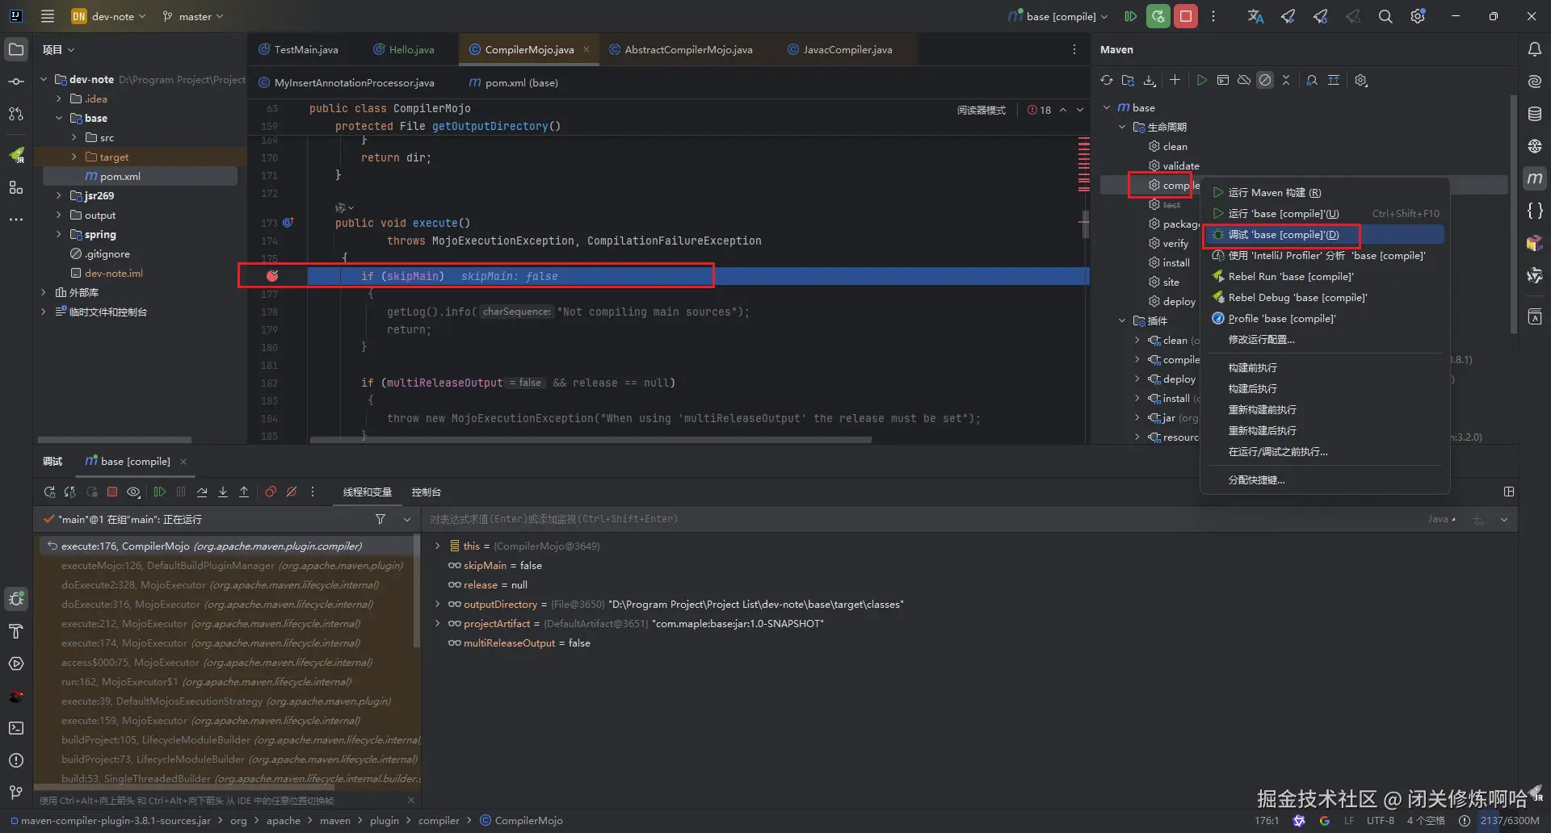Toggle Maven offline mode
The height and width of the screenshot is (833, 1551).
click(x=1244, y=81)
